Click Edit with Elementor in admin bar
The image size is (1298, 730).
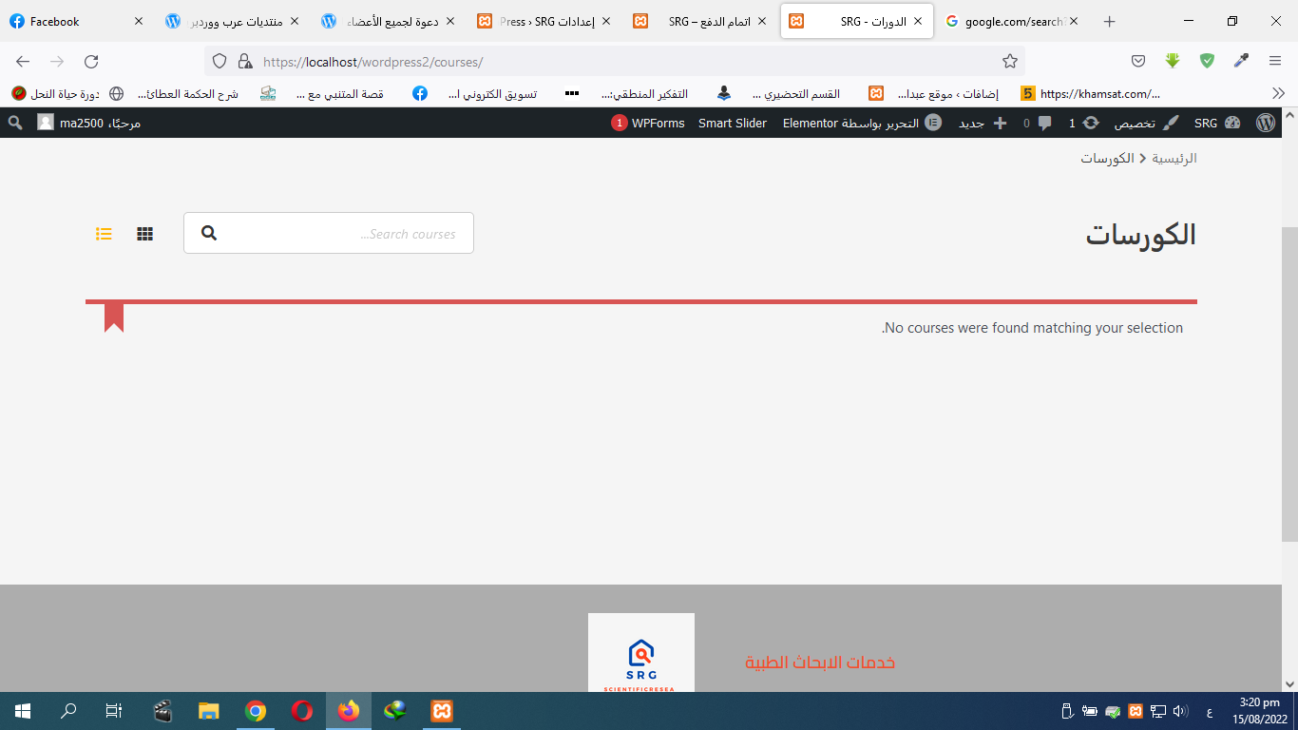click(x=862, y=123)
